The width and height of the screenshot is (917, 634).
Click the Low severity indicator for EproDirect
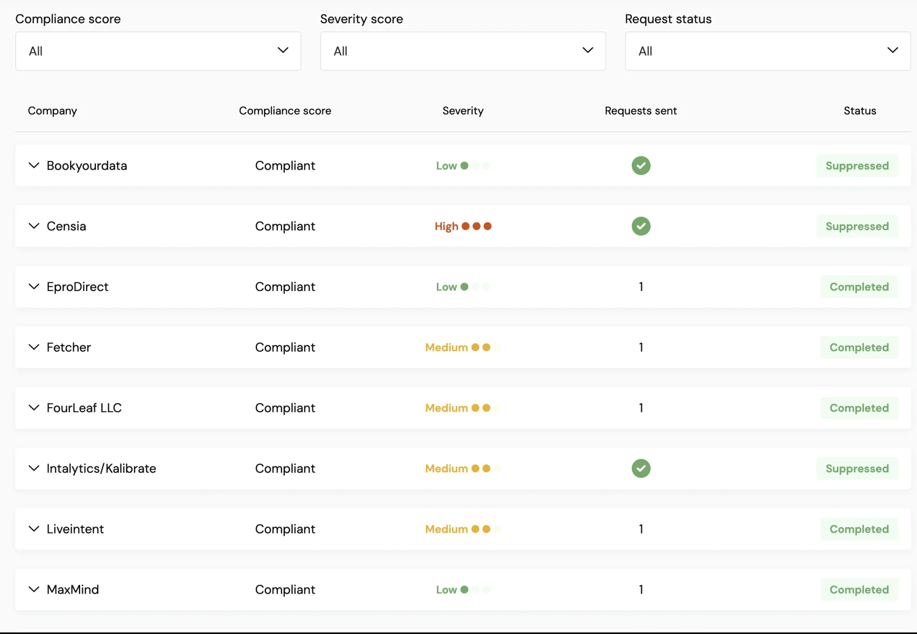[463, 287]
